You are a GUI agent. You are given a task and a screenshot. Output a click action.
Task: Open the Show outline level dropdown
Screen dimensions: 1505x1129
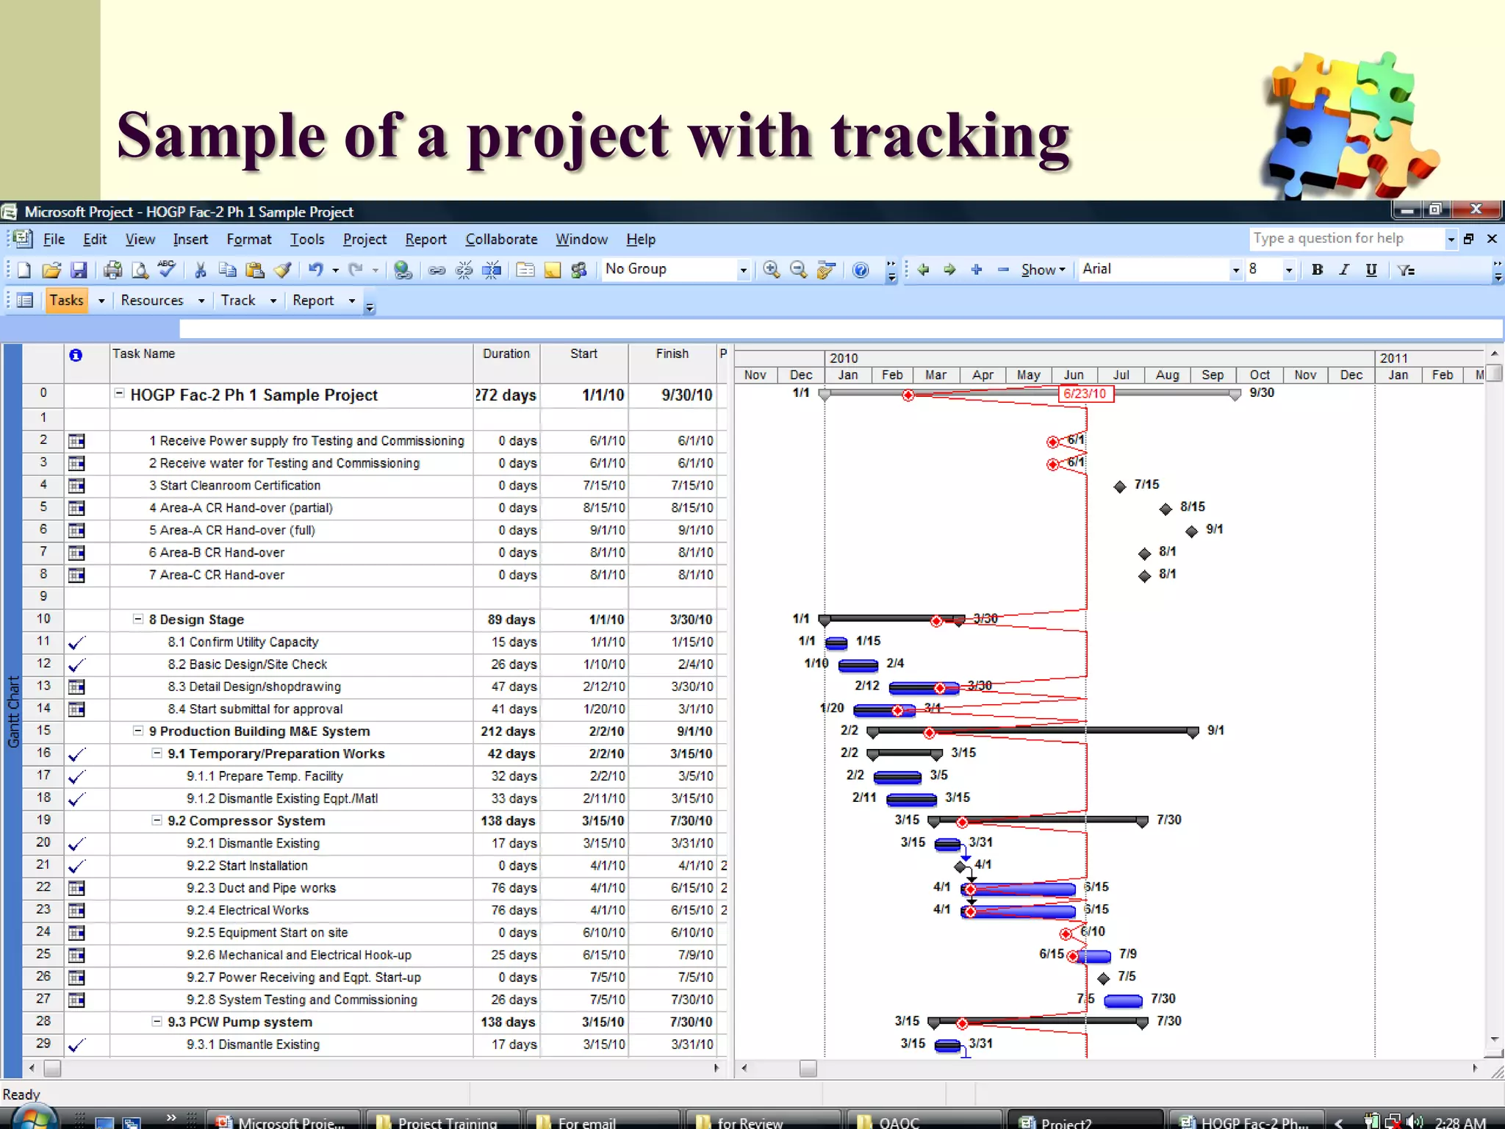(1043, 270)
